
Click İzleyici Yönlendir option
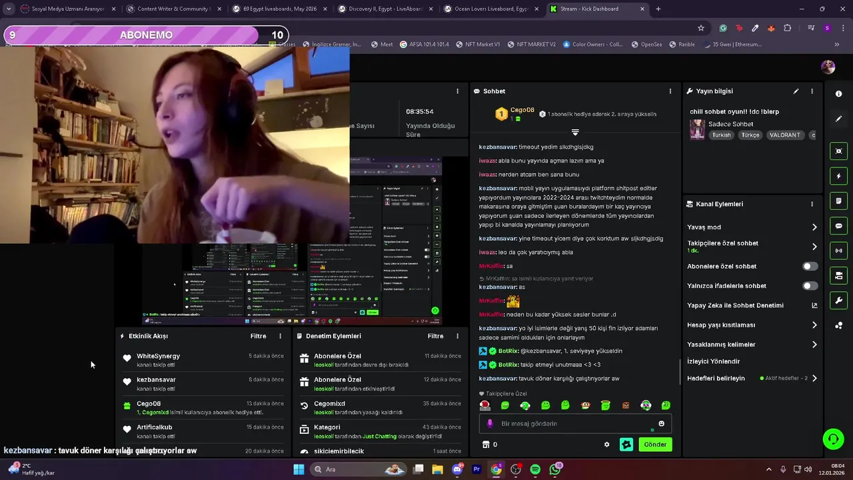[x=714, y=361]
